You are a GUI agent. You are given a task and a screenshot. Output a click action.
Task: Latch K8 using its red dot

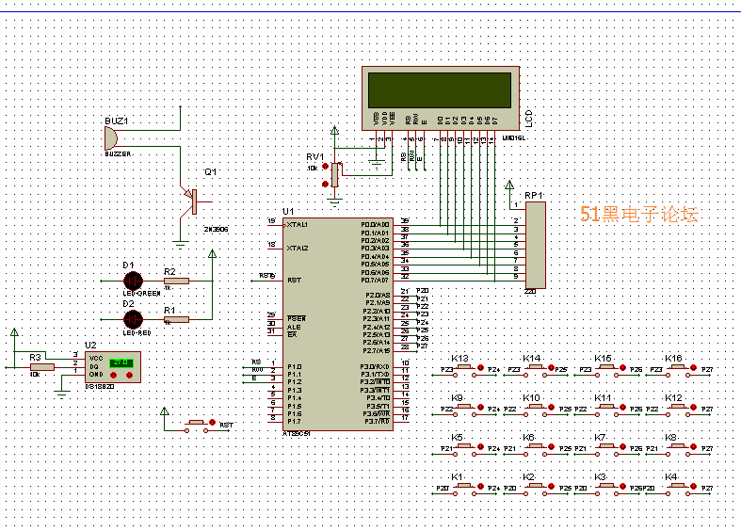(694, 447)
